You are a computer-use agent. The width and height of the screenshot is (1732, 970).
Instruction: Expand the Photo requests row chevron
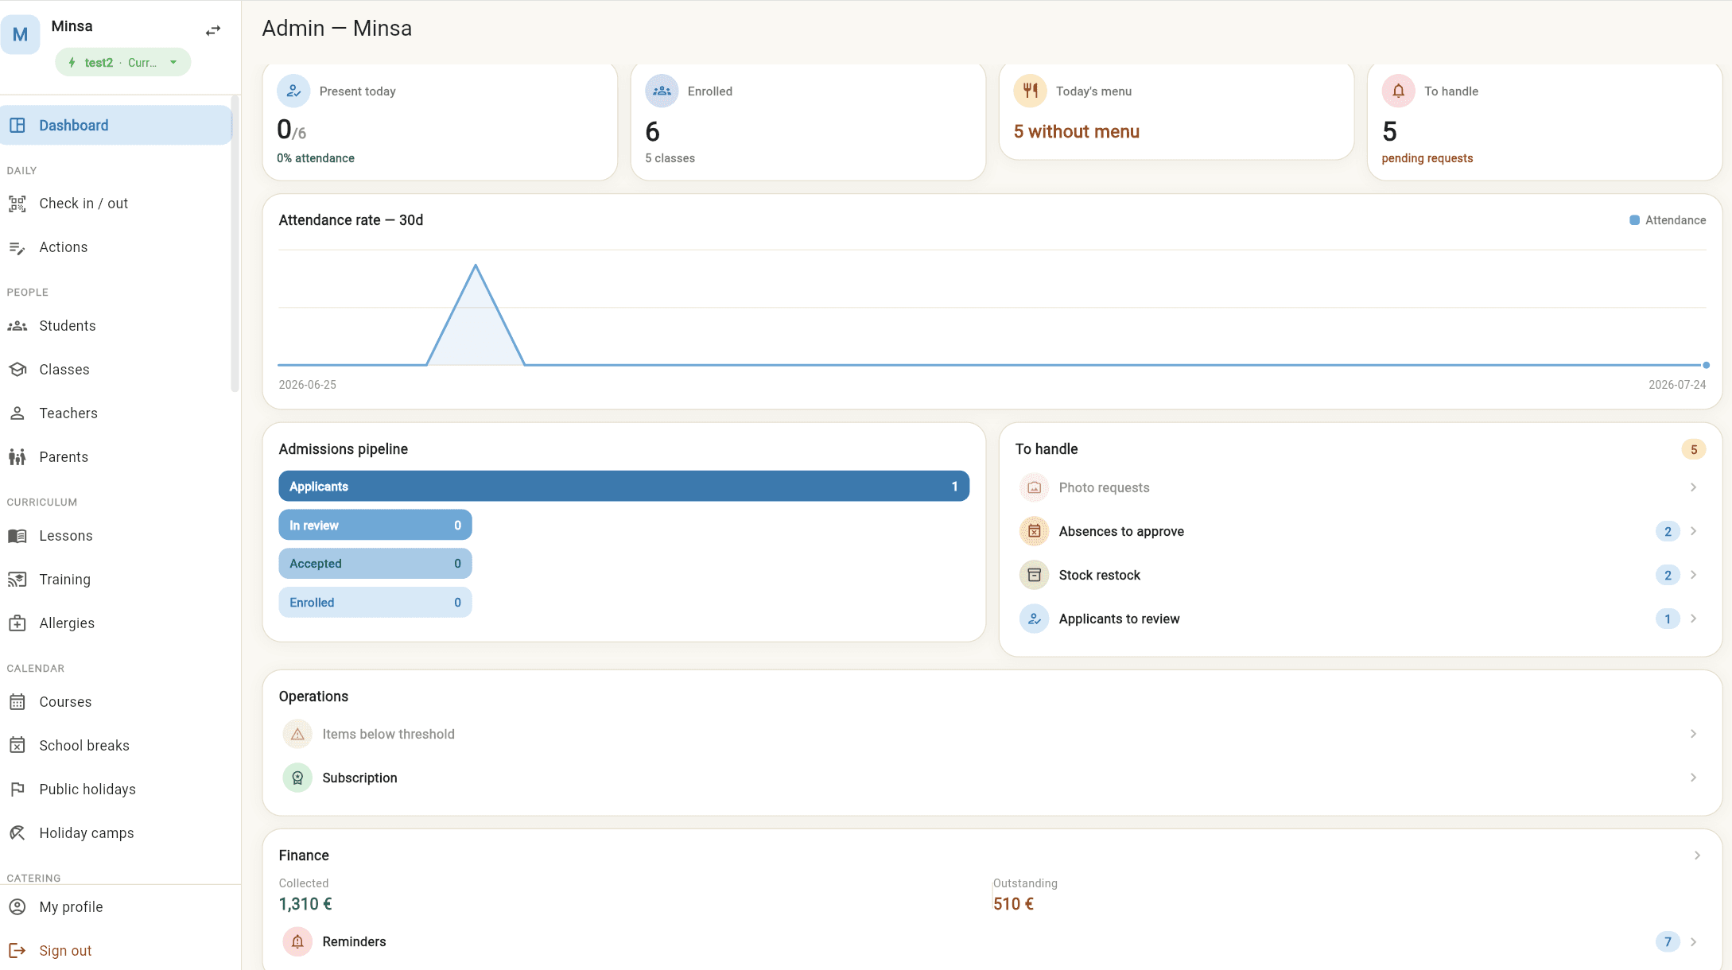click(1693, 487)
